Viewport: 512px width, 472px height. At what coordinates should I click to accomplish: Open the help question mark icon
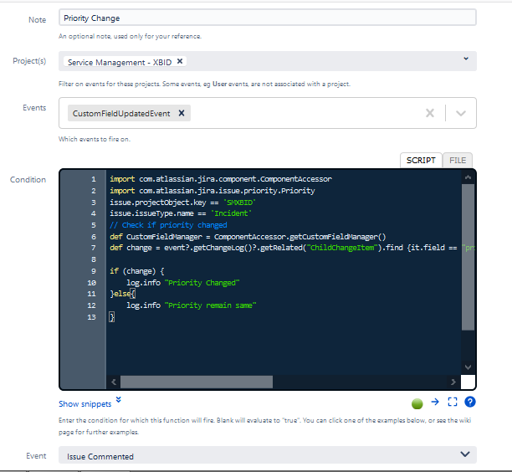pos(470,402)
